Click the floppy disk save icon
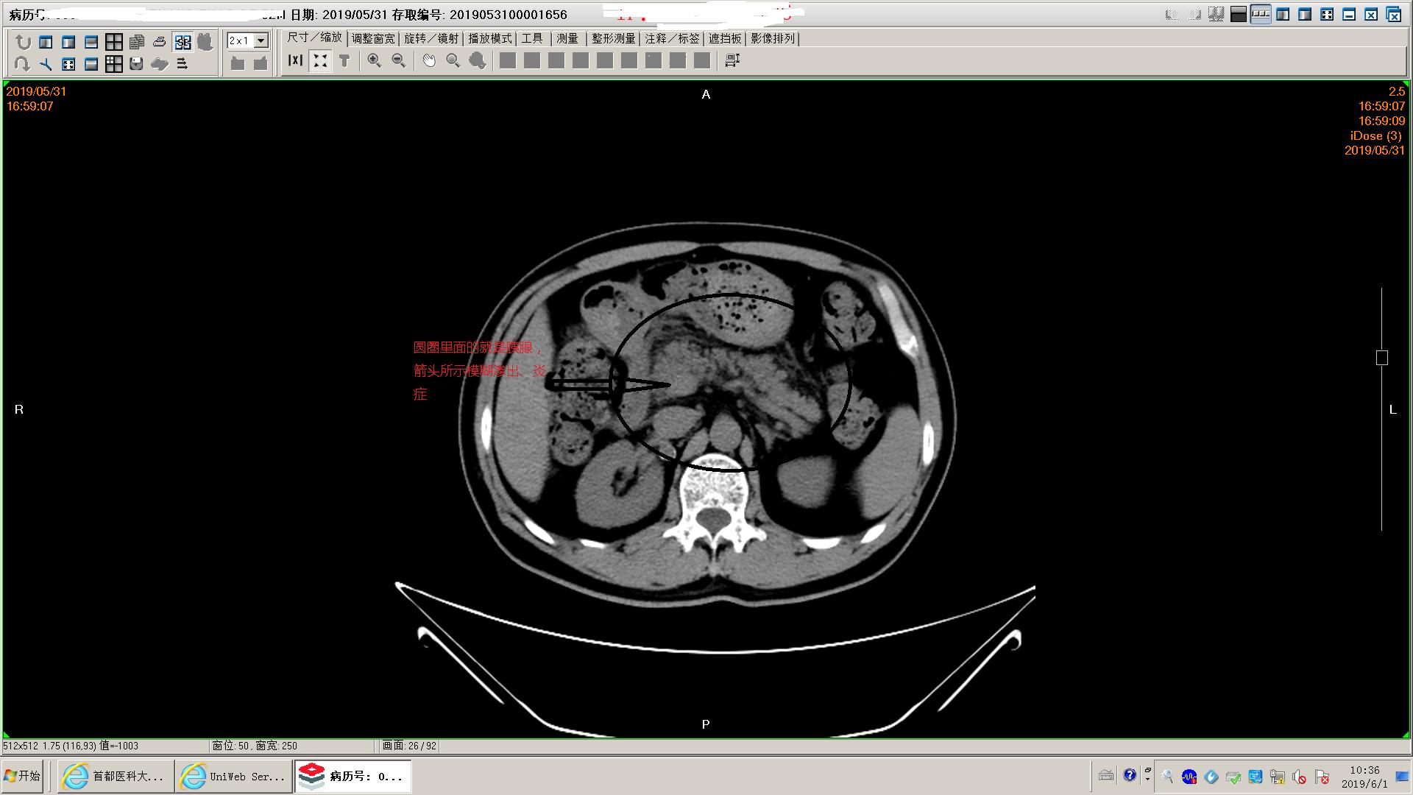Viewport: 1413px width, 795px height. pos(136,64)
